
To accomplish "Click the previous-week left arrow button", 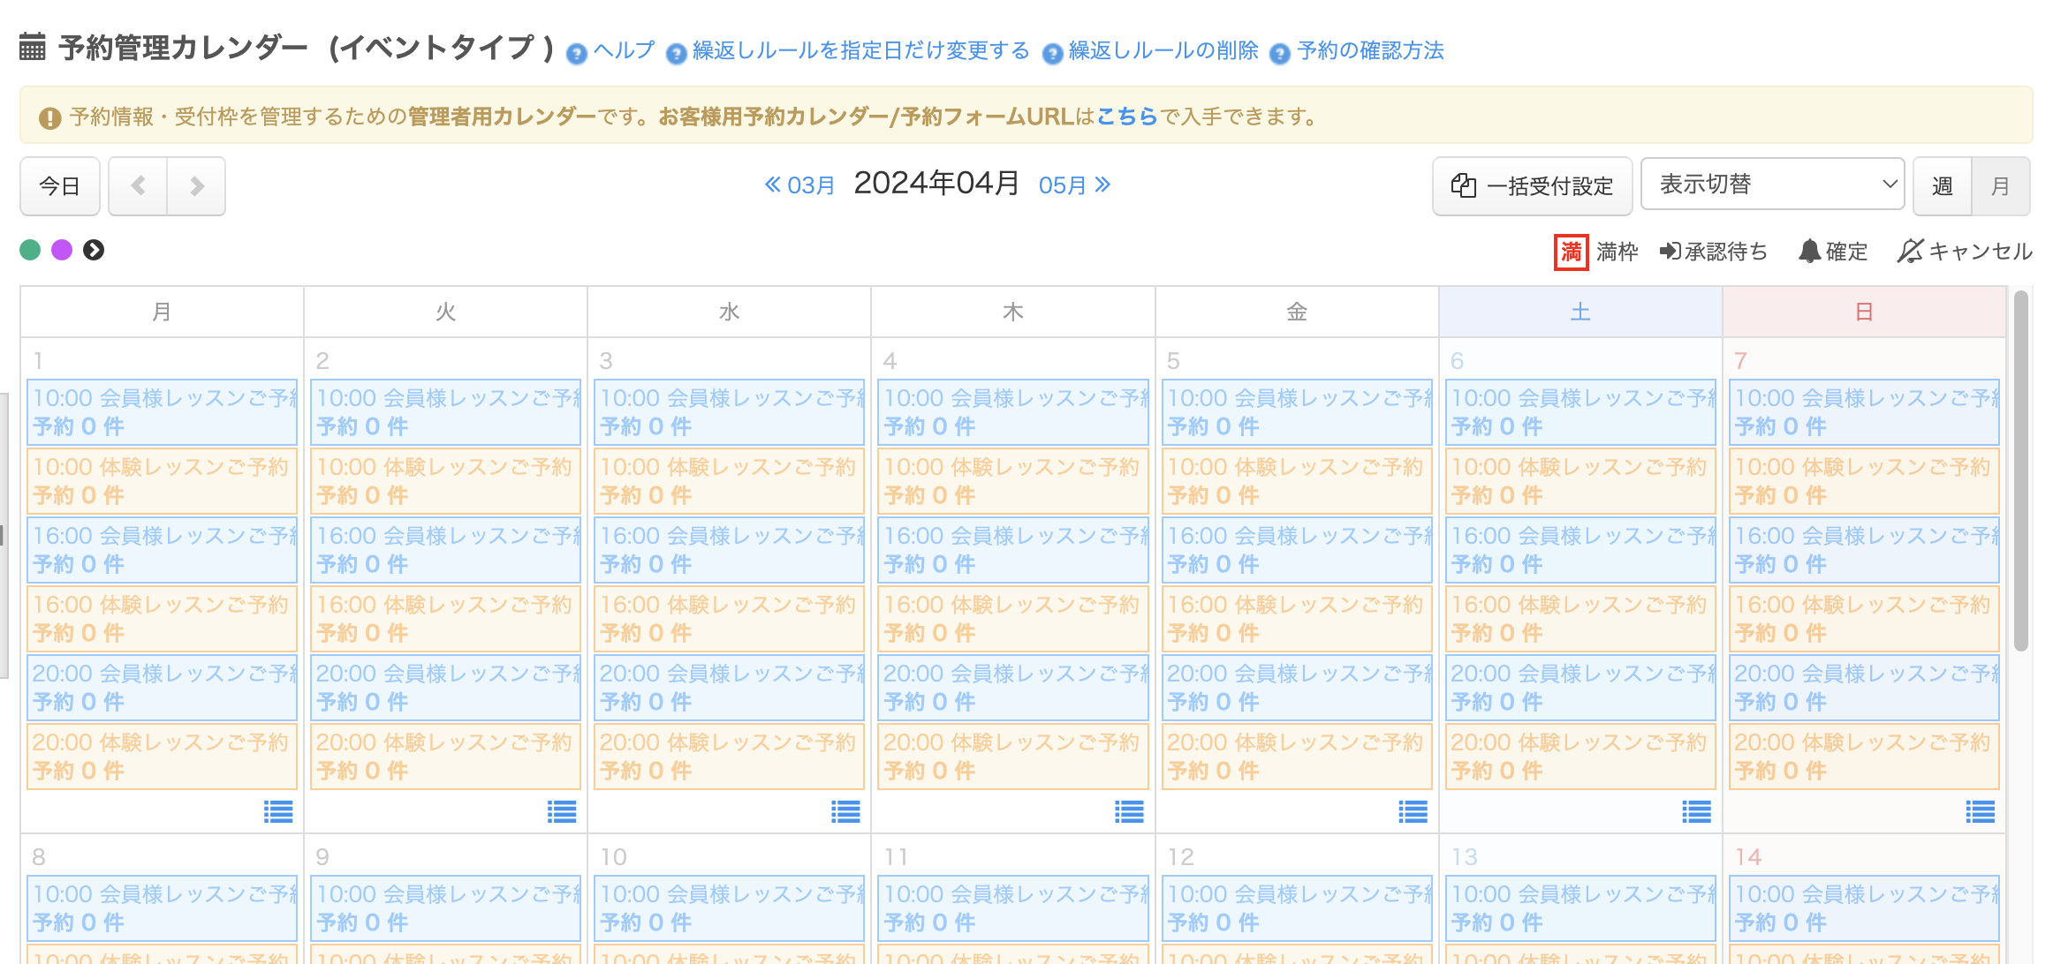I will click(138, 186).
